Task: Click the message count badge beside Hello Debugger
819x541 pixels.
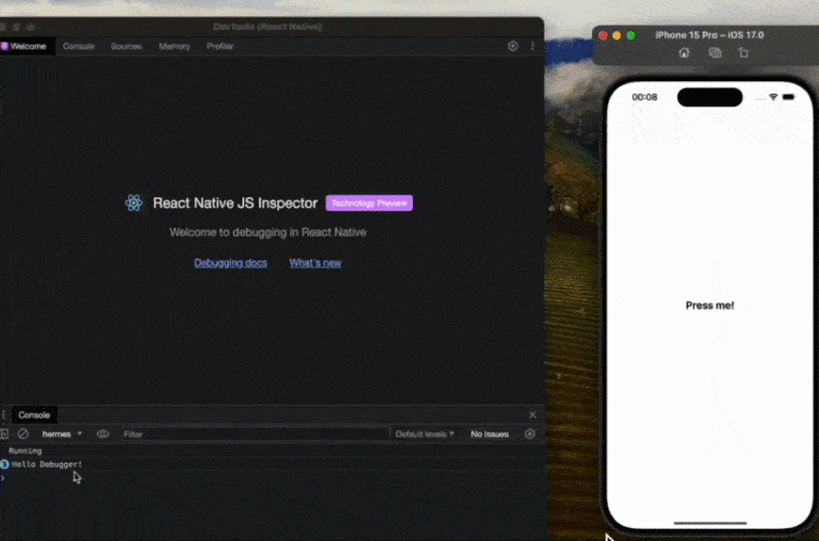Action: coord(4,464)
